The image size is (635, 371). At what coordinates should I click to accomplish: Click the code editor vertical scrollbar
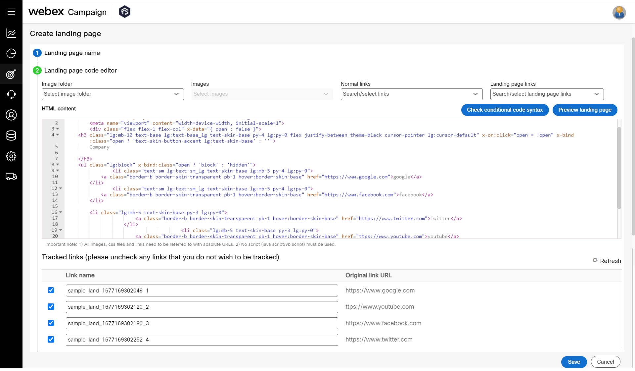pos(619,167)
